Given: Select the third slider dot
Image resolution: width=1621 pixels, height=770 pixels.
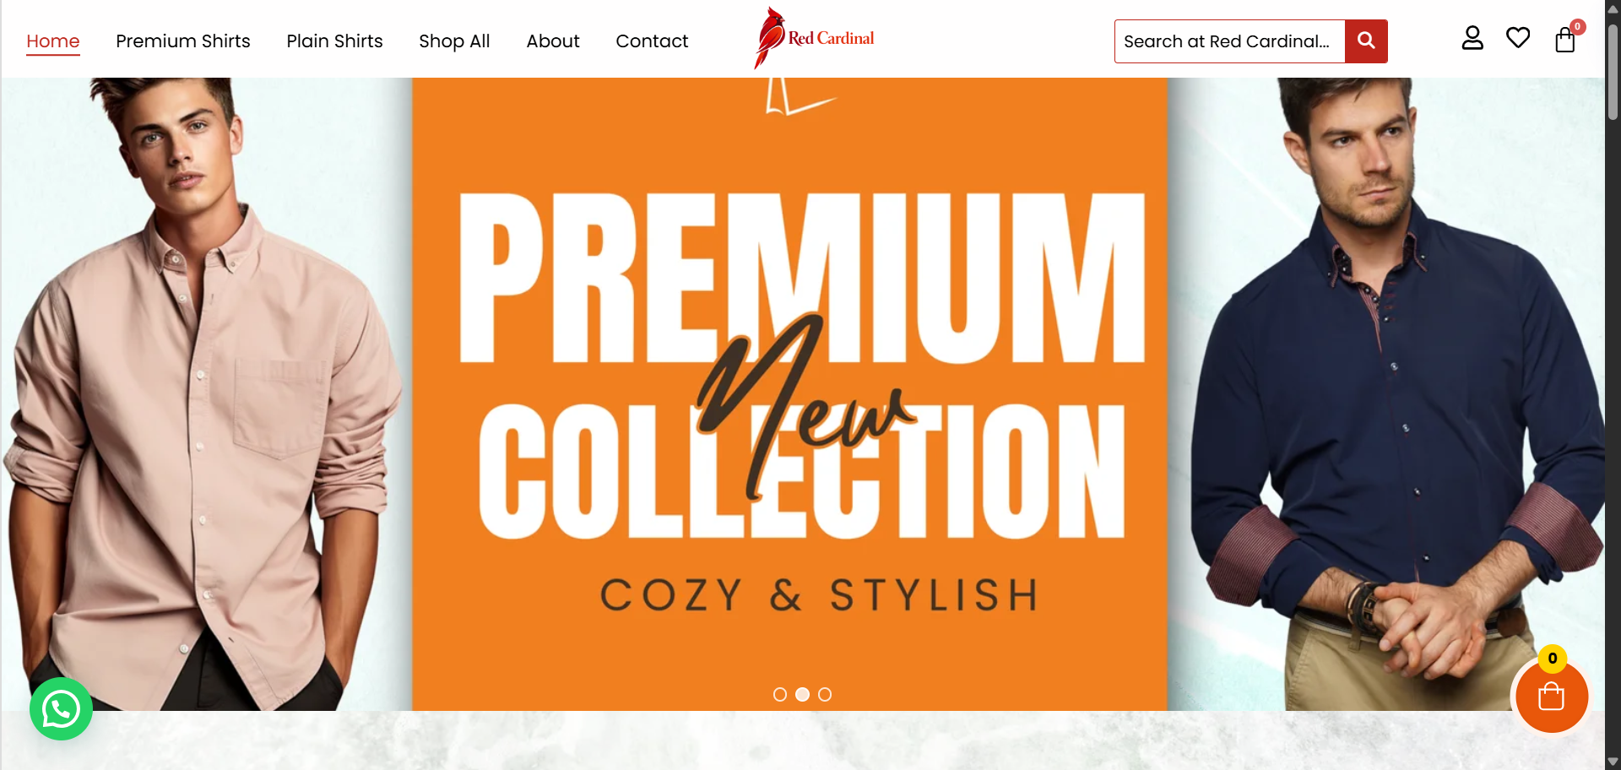Looking at the screenshot, I should click(x=825, y=694).
